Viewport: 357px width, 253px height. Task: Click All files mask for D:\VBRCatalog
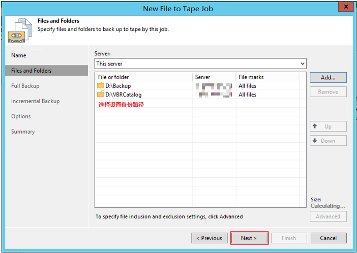(247, 94)
